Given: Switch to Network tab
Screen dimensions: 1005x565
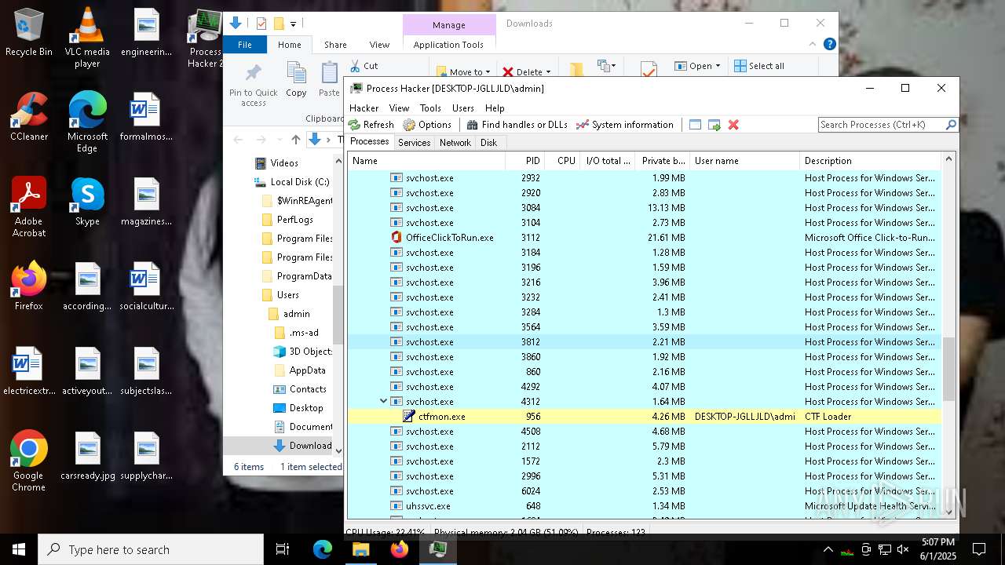Looking at the screenshot, I should pos(455,143).
